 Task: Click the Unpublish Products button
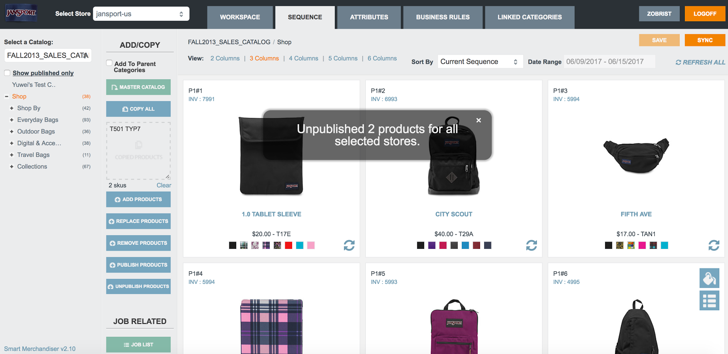click(x=138, y=287)
